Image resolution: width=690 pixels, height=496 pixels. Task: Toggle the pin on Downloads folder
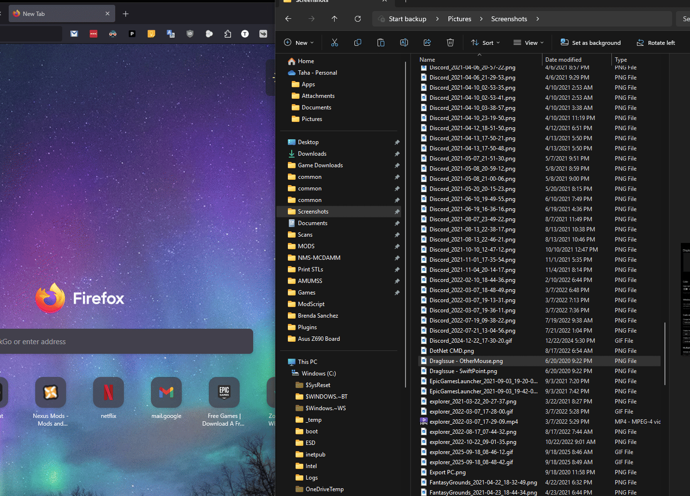397,154
